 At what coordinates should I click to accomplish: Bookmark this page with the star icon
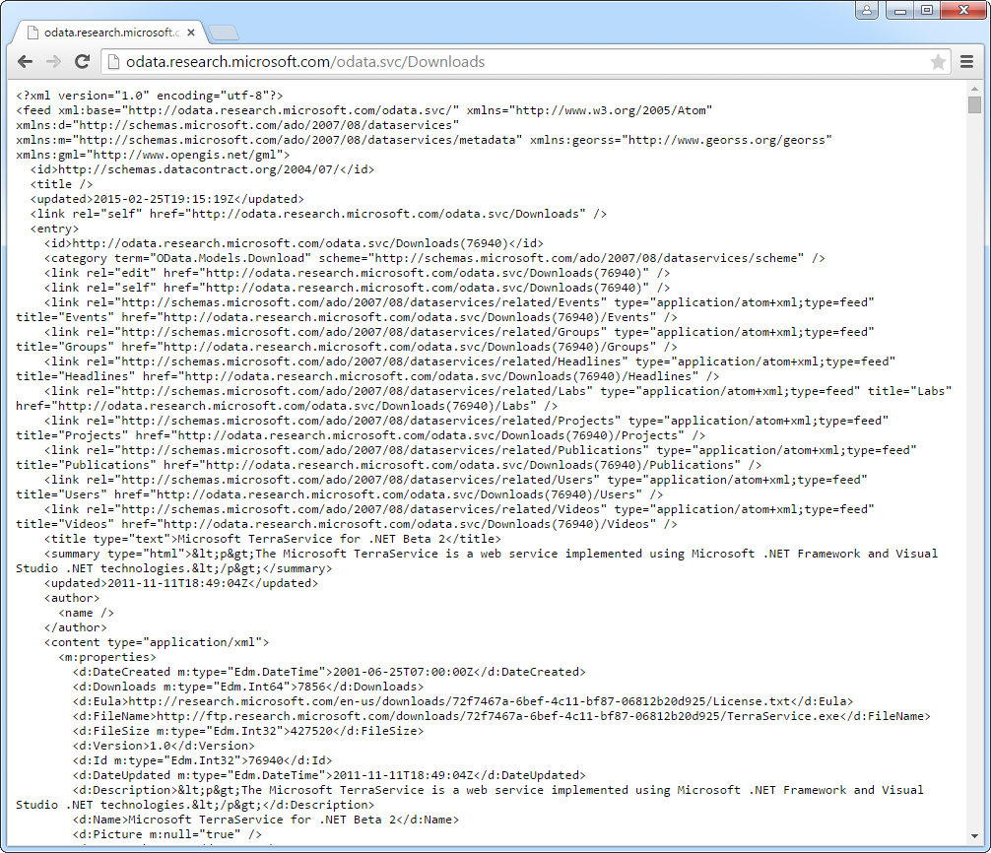click(938, 62)
